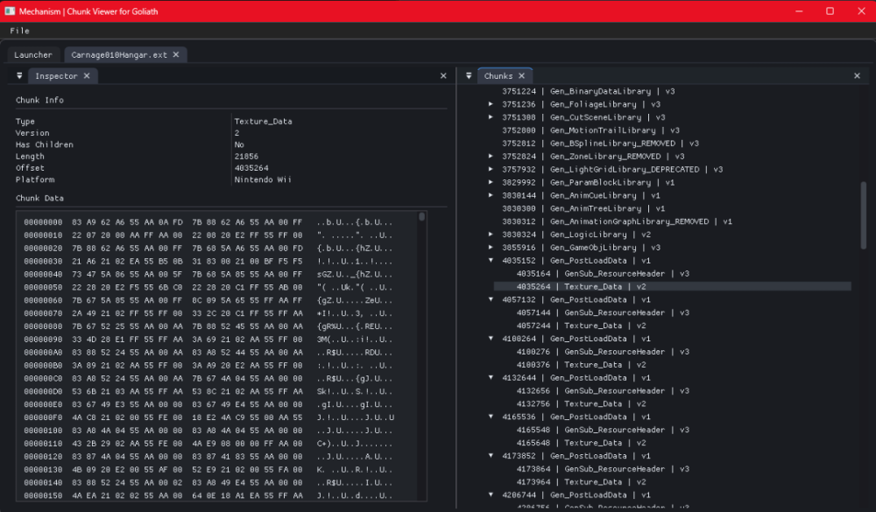Close the Chunks tab
Image resolution: width=876 pixels, height=512 pixels.
click(x=522, y=76)
